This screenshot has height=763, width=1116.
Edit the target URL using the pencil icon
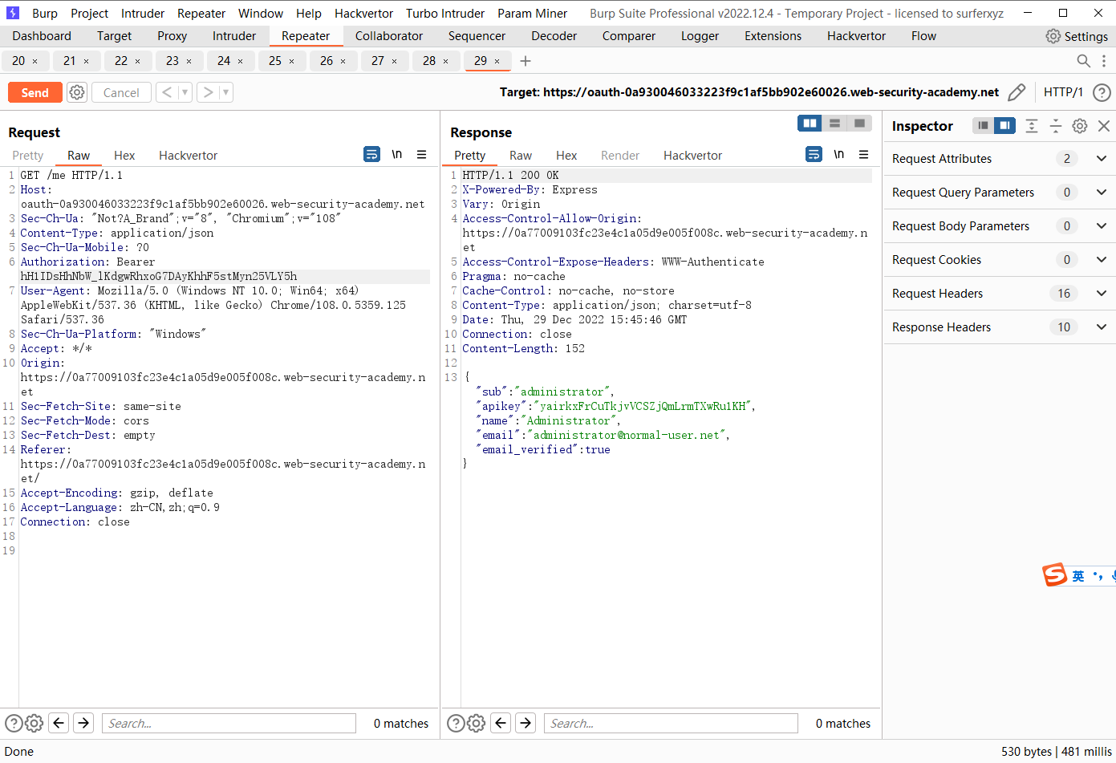coord(1017,92)
